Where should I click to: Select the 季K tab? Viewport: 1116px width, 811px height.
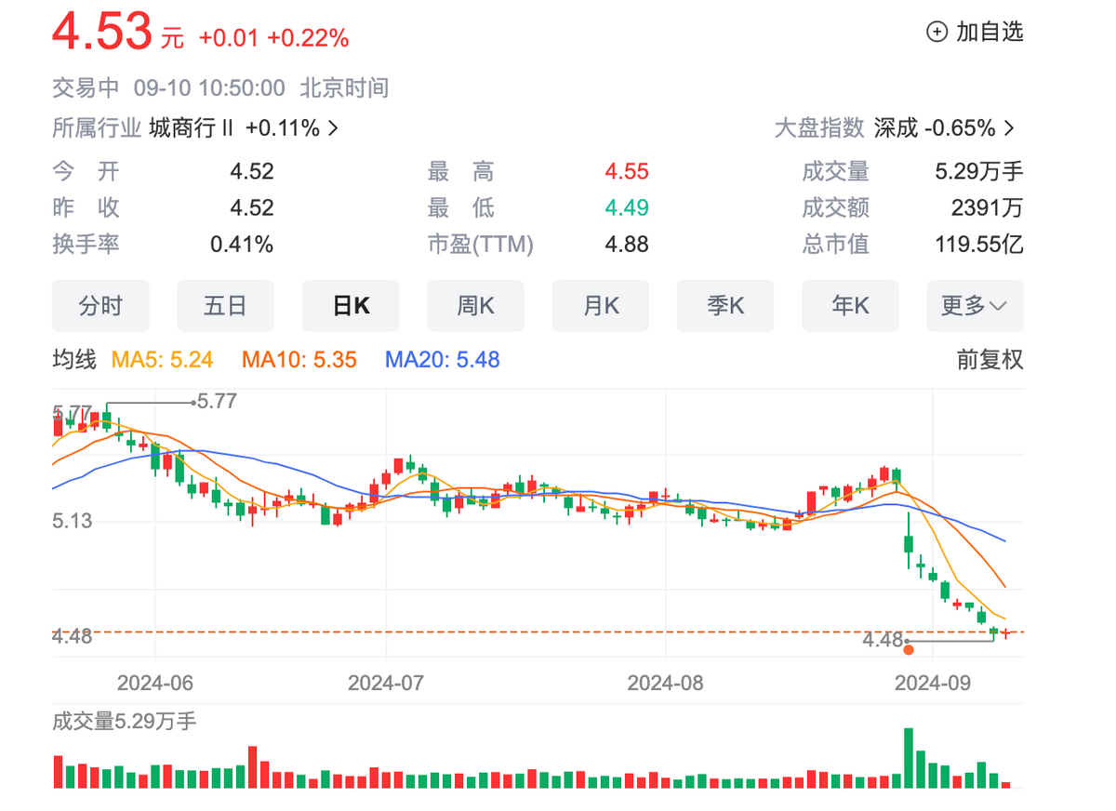coord(725,306)
